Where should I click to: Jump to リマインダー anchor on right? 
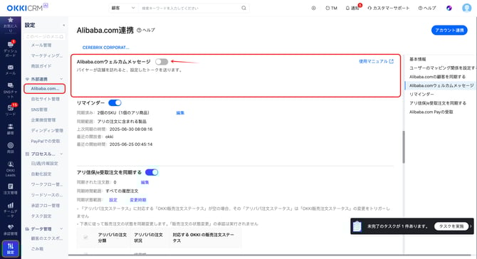coord(421,94)
